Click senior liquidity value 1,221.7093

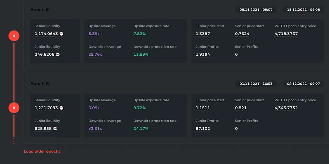[47, 108]
